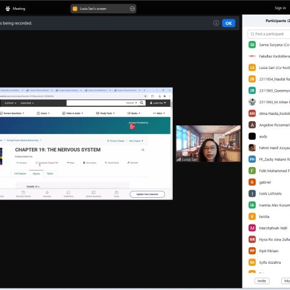Click Lusia Sari's LS avatar
This screenshot has height=290, width=290.
(x=252, y=68)
